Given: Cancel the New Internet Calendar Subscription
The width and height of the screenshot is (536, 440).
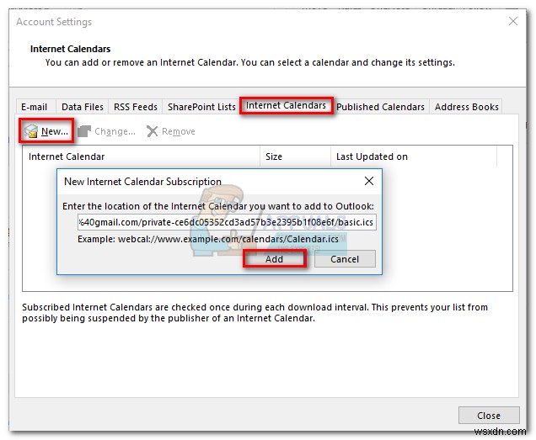Looking at the screenshot, I should point(345,259).
